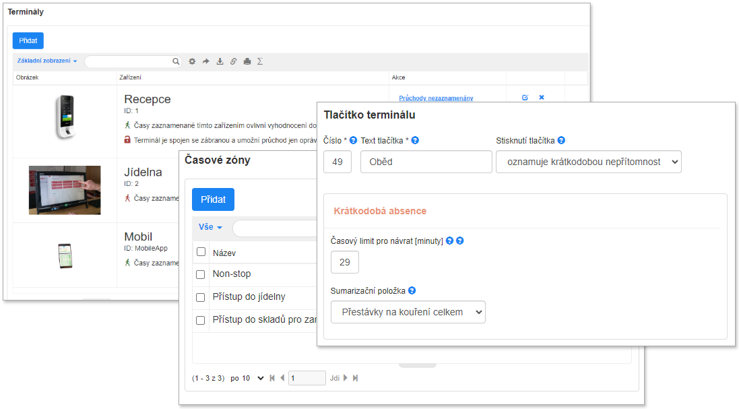Open the Stisknutí tlačítka dropdown
The image size is (739, 409).
pos(589,162)
